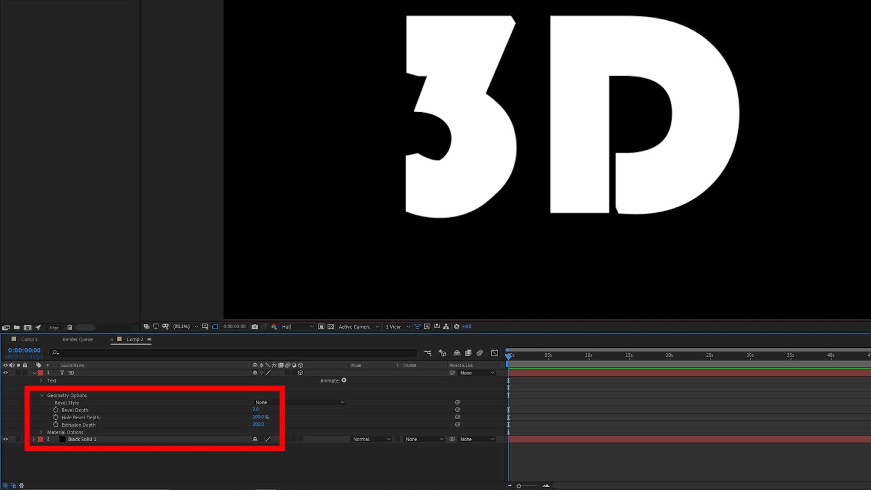The image size is (871, 490).
Task: Hide the 3D text layer eye
Action: tap(5, 373)
